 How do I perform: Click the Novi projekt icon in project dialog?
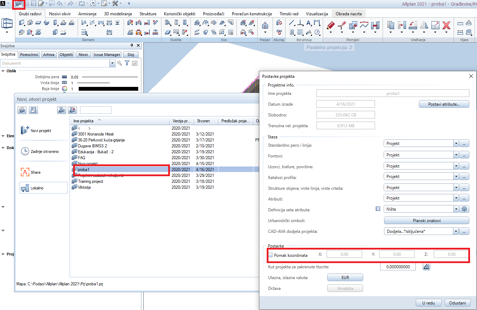pos(25,130)
